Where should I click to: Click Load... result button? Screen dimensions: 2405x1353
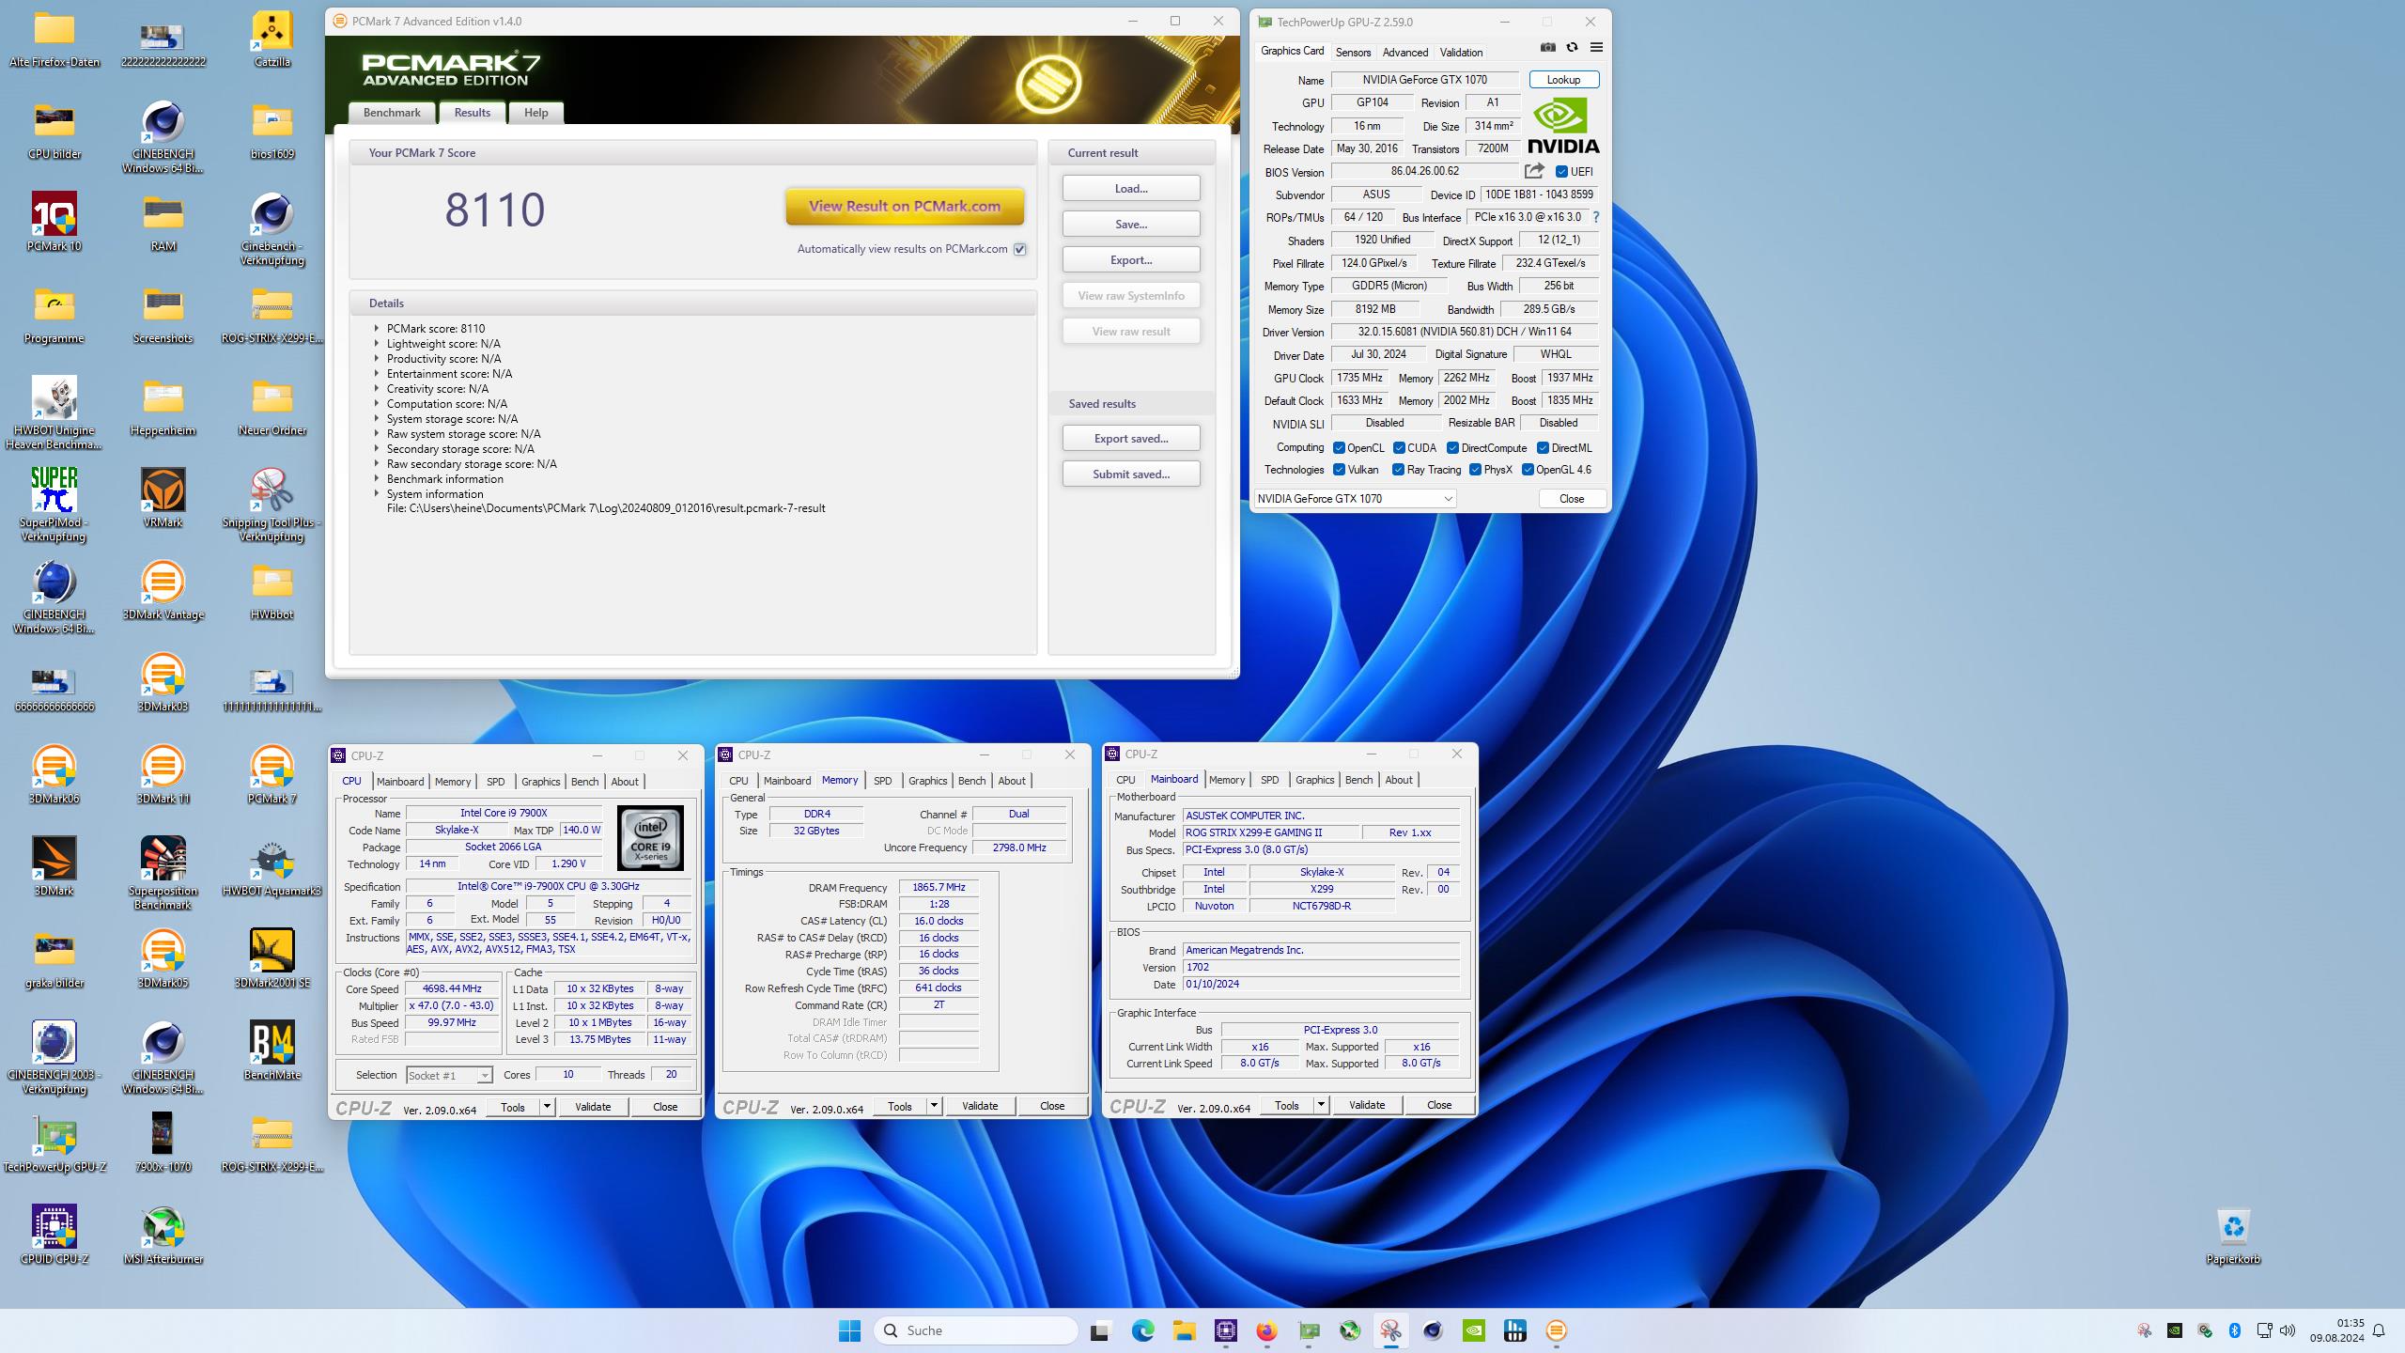point(1131,189)
